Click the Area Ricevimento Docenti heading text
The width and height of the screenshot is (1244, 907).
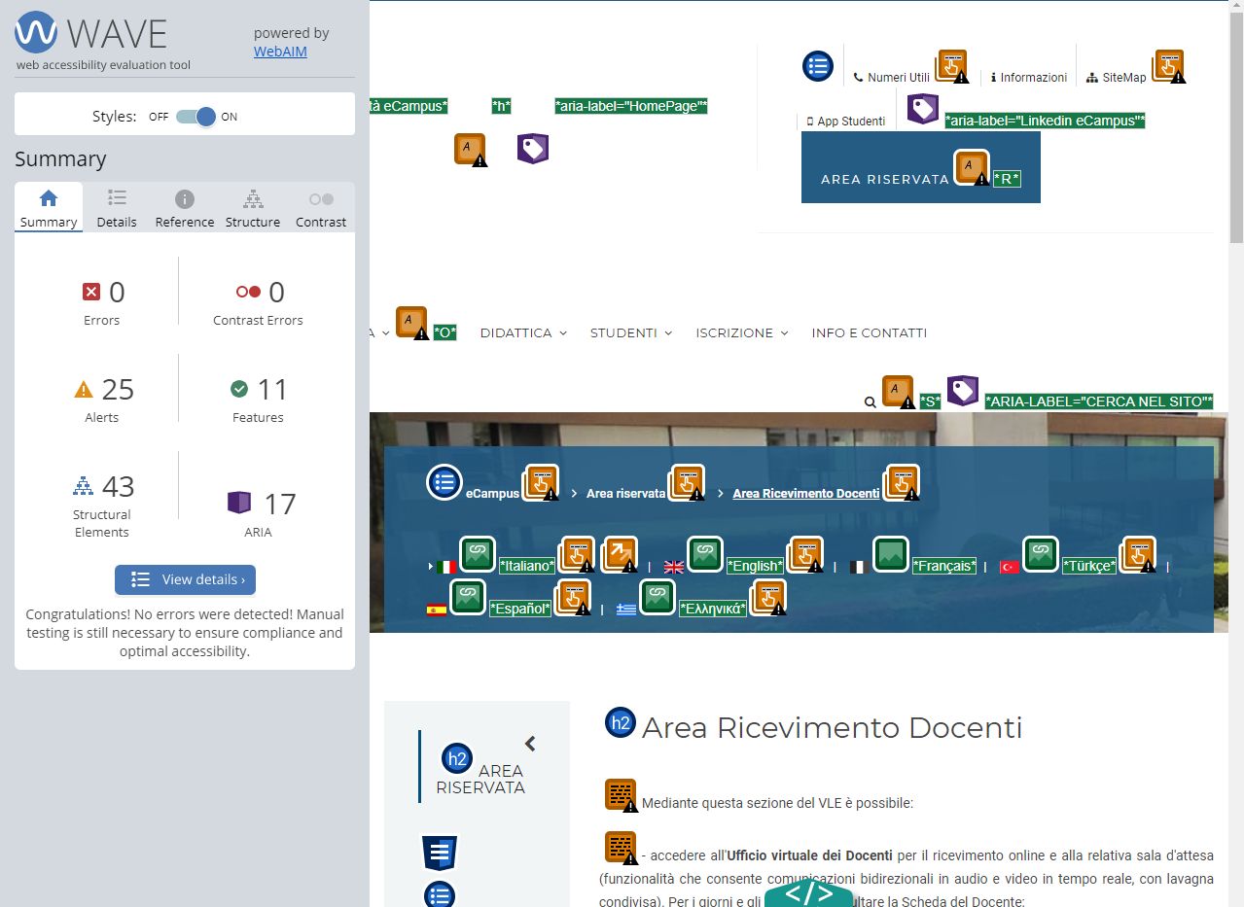click(833, 727)
